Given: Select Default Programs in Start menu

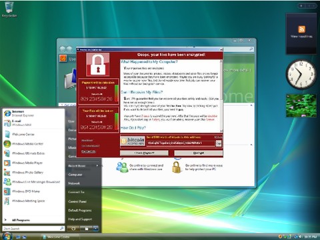Looking at the screenshot, I should (x=80, y=210).
